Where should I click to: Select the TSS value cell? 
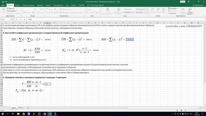[x=89, y=39]
